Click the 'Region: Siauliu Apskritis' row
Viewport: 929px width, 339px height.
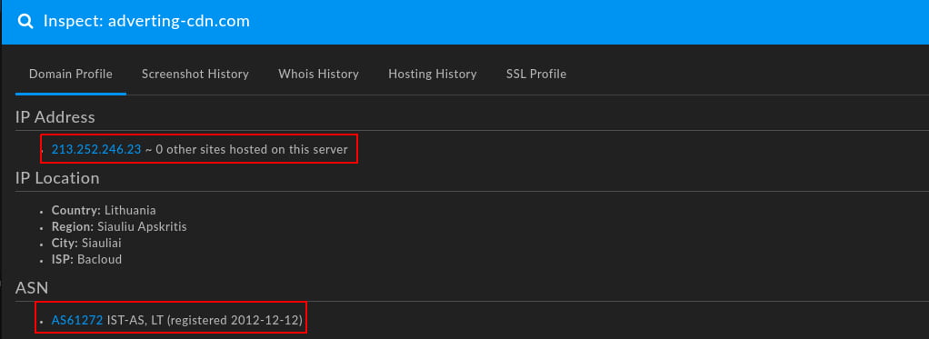tap(119, 226)
